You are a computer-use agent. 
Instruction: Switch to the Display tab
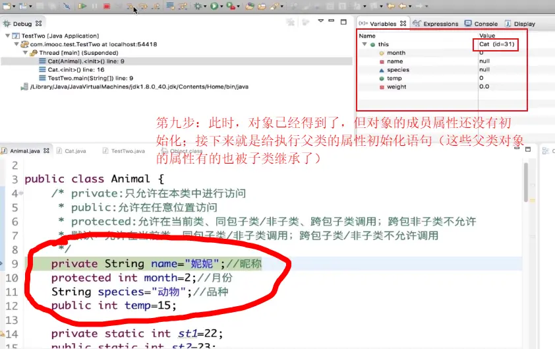[x=520, y=24]
